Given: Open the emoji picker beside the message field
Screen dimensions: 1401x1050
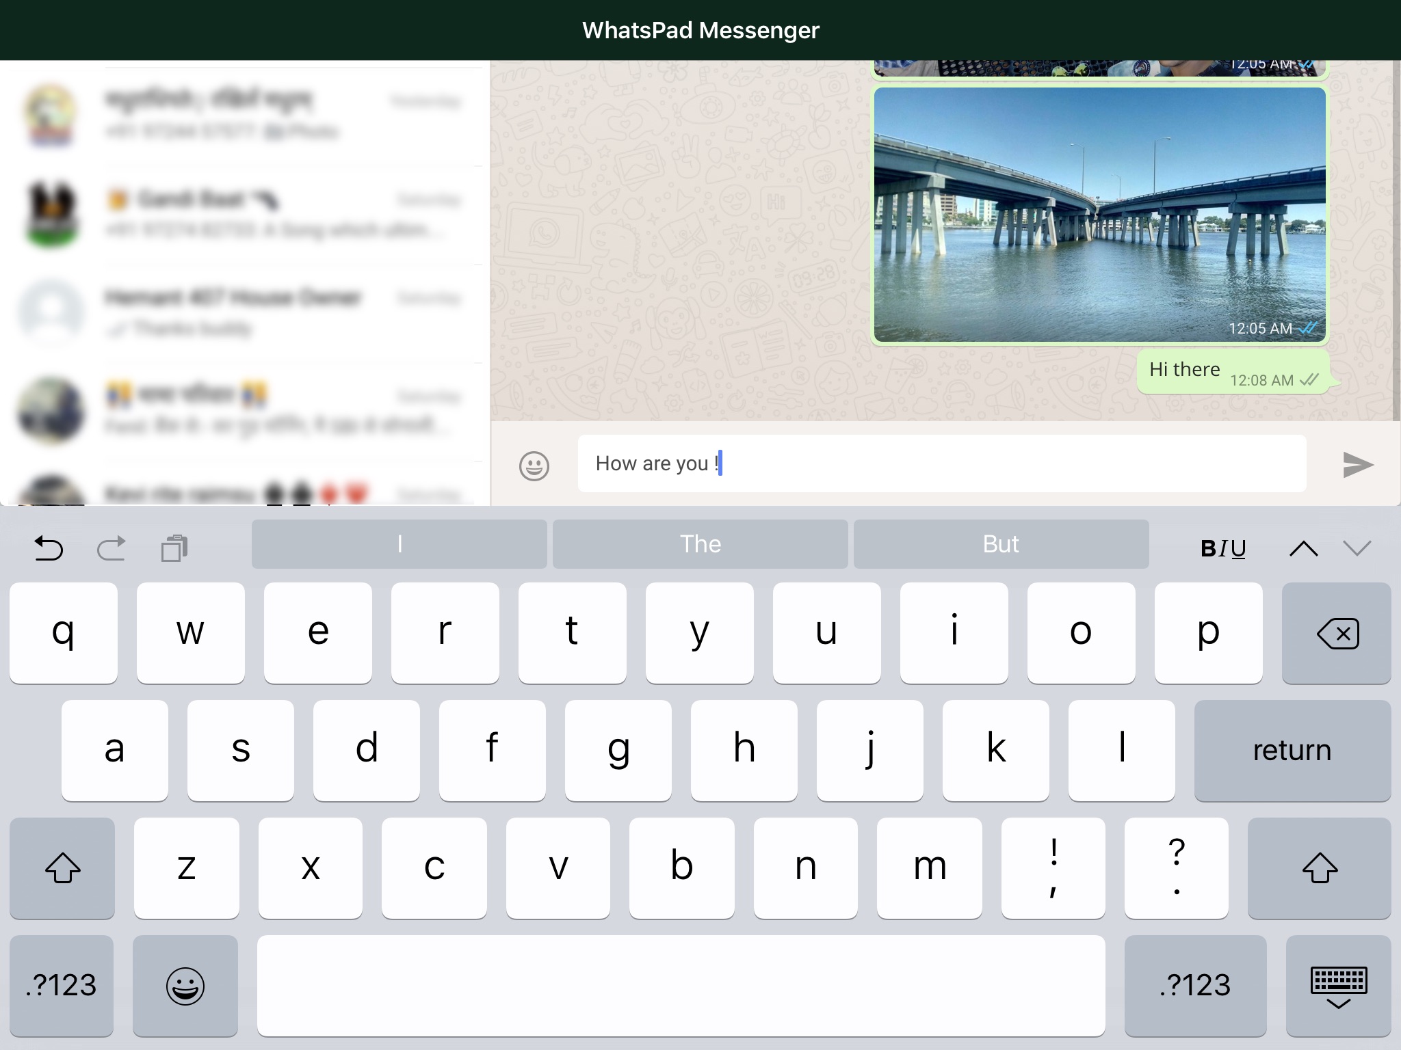Looking at the screenshot, I should (x=534, y=466).
